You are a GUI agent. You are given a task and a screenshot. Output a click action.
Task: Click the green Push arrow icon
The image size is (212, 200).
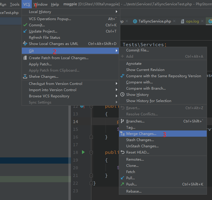tap(122, 184)
